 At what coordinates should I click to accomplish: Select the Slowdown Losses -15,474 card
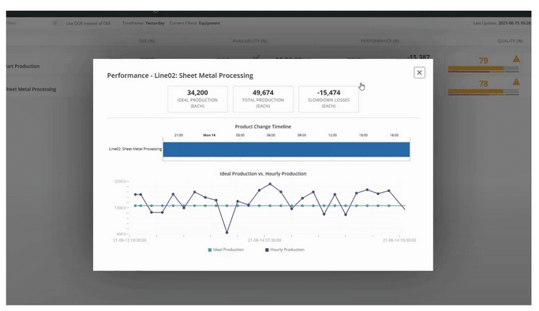tap(328, 99)
